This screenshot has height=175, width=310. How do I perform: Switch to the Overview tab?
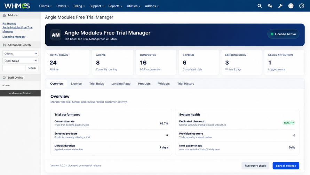pos(57,84)
